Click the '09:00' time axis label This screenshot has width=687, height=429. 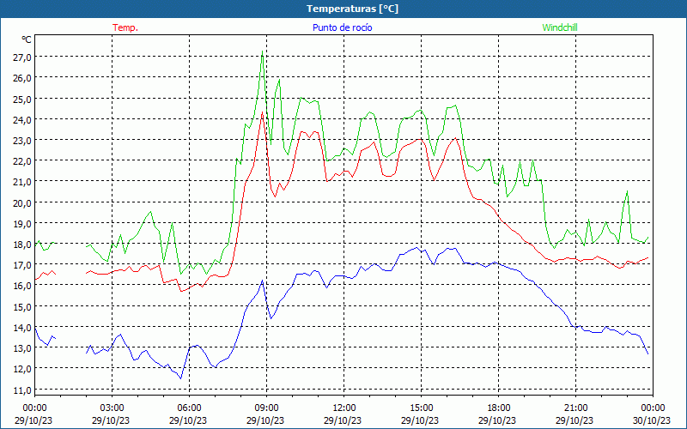pyautogui.click(x=266, y=408)
